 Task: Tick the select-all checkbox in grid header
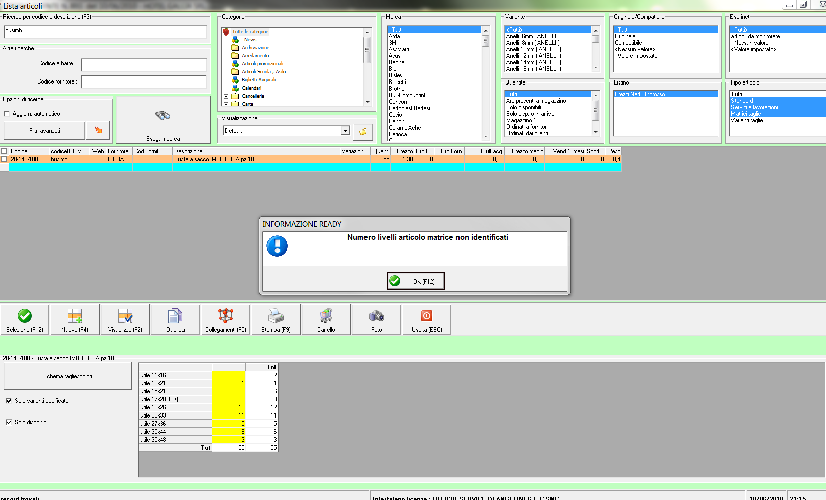4,151
